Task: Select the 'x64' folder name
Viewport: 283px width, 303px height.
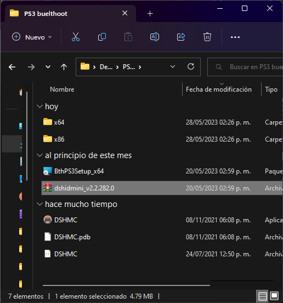Action: [59, 122]
